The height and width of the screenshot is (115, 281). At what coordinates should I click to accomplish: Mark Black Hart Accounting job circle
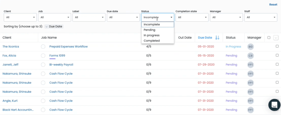coord(43,110)
